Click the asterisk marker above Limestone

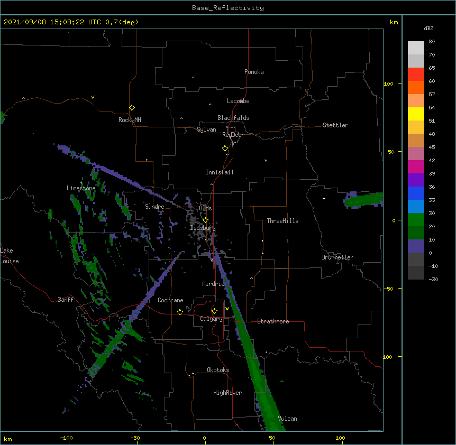(81, 183)
